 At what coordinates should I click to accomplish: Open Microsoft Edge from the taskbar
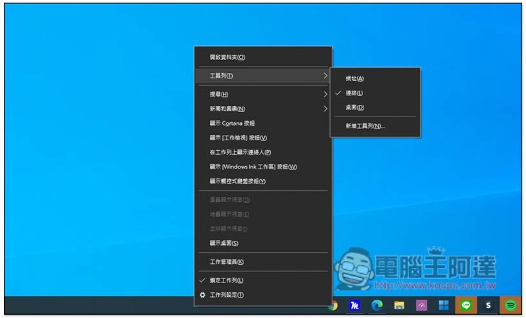(377, 305)
